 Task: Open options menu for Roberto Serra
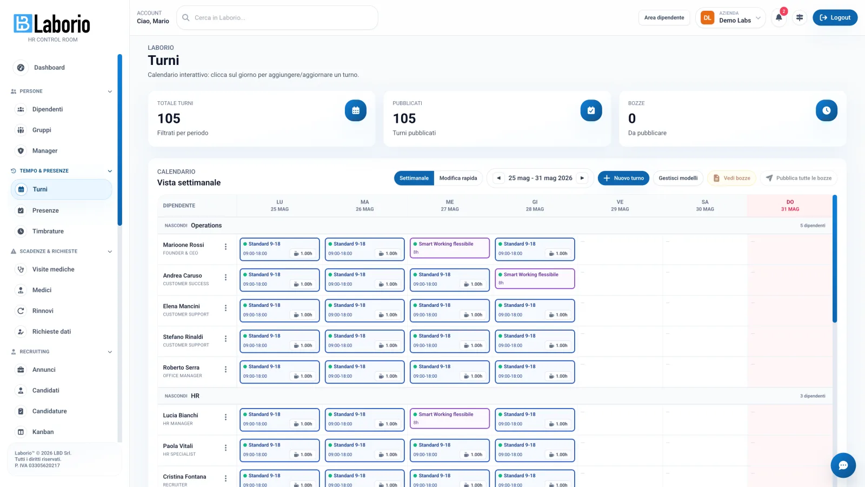click(225, 370)
